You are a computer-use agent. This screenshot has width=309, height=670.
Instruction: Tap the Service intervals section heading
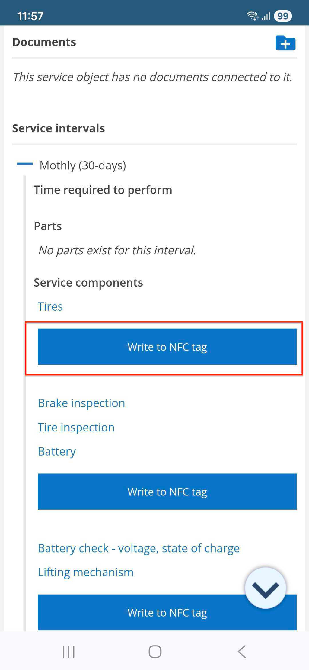coord(59,128)
